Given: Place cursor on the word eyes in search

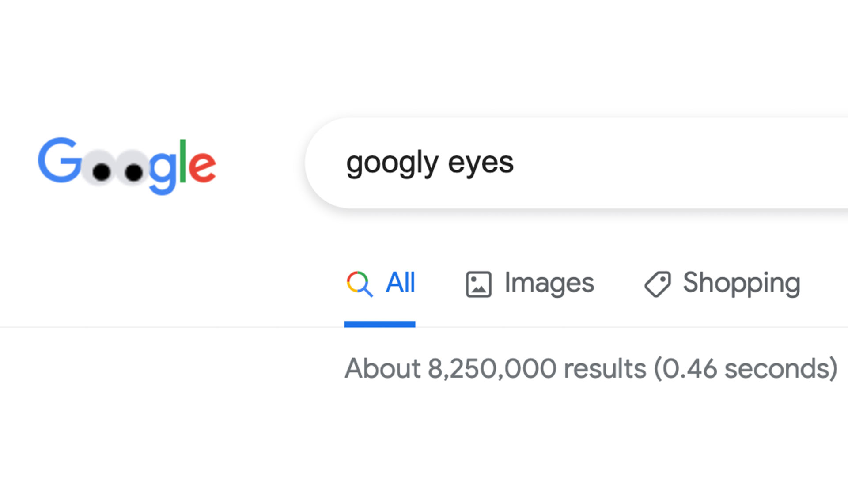Looking at the screenshot, I should pyautogui.click(x=481, y=164).
